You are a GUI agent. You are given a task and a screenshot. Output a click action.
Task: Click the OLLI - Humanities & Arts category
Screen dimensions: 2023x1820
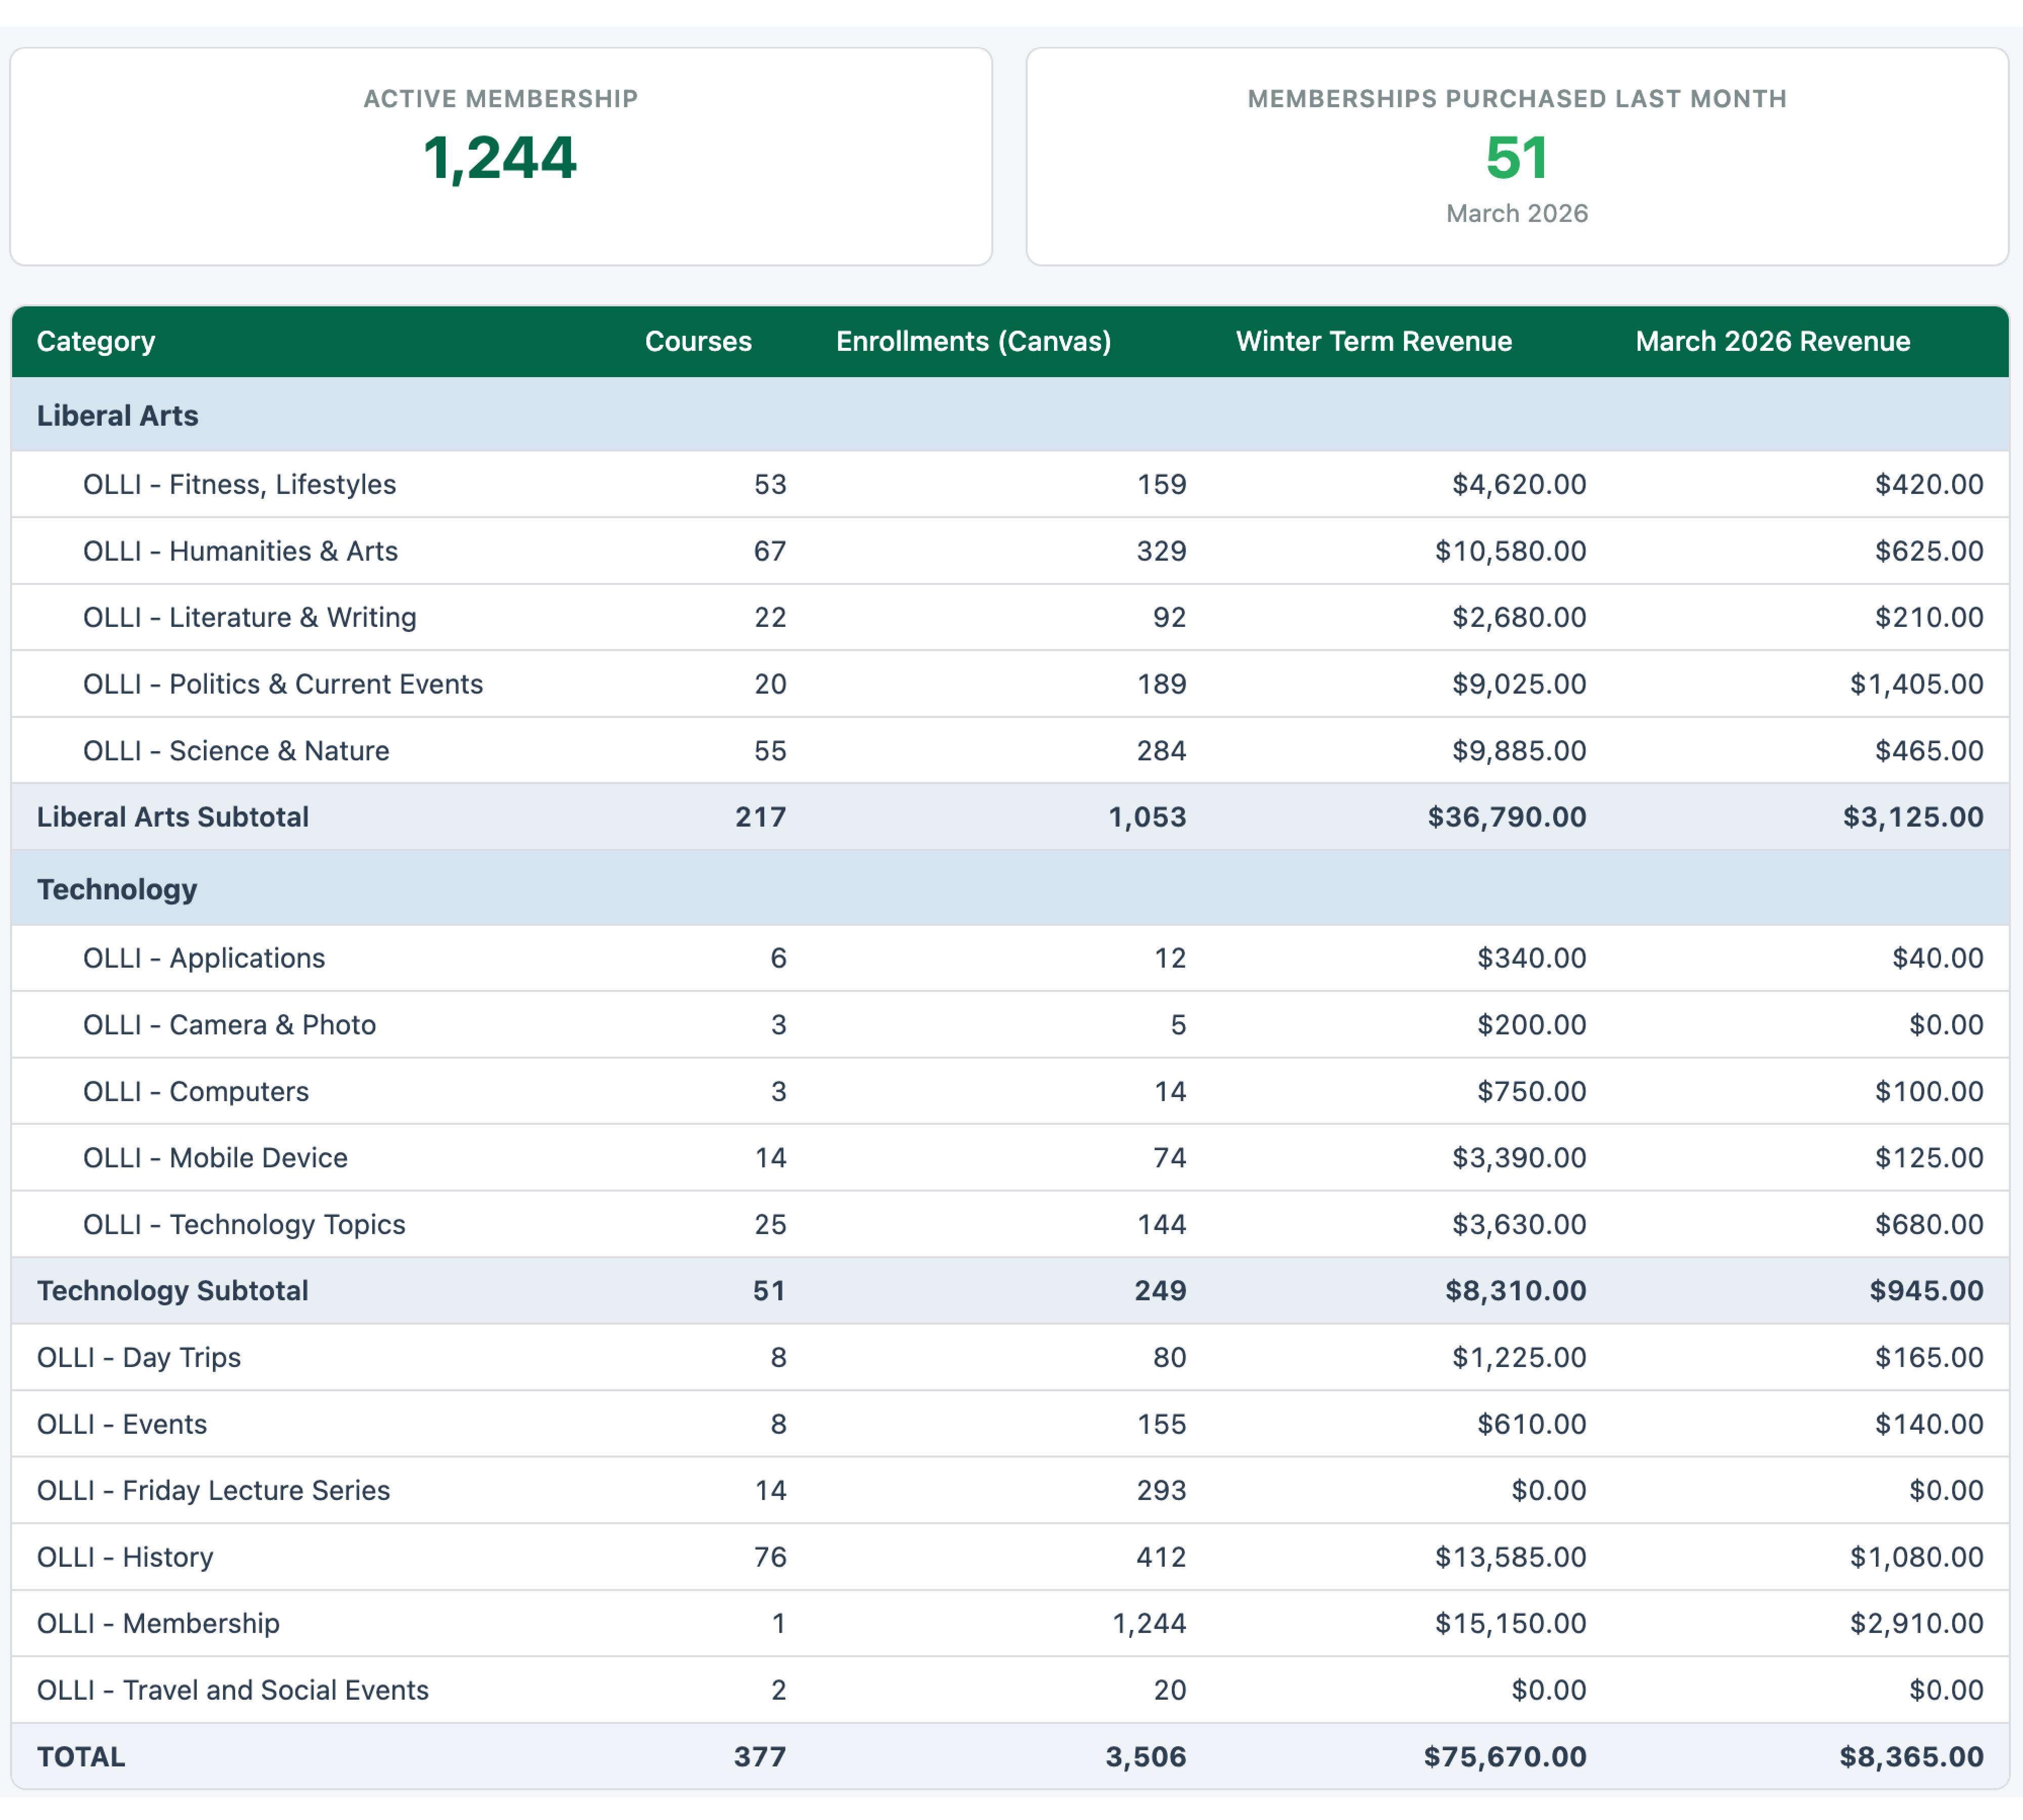click(240, 551)
